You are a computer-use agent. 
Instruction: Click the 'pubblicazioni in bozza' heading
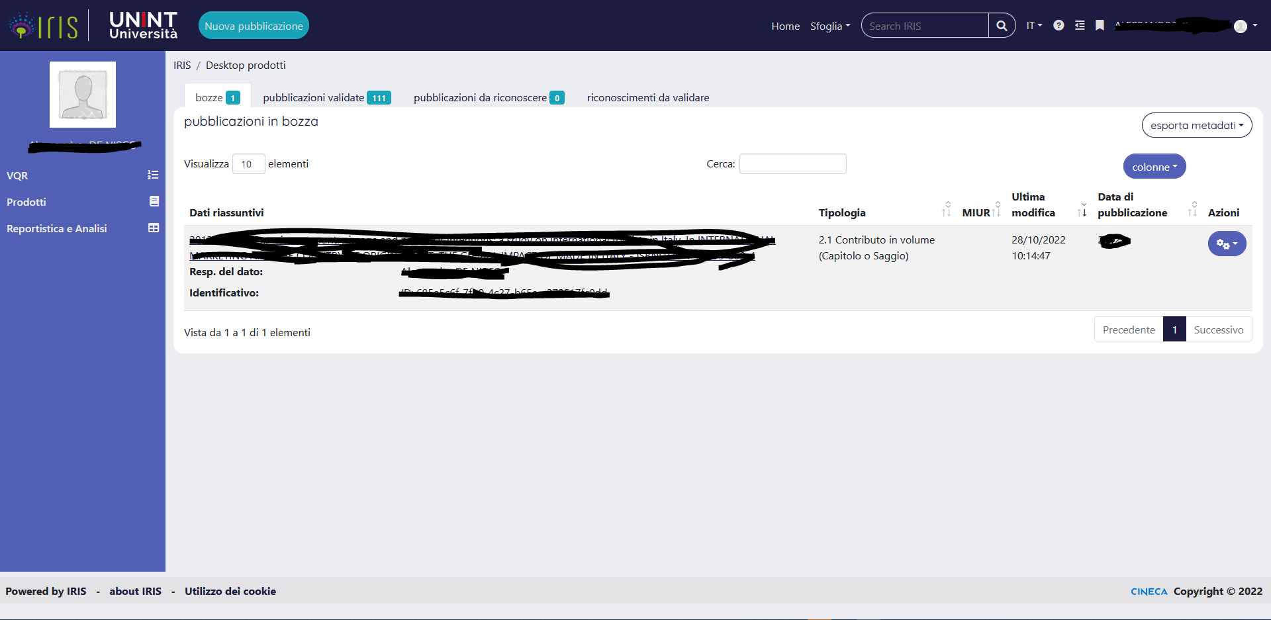(251, 121)
